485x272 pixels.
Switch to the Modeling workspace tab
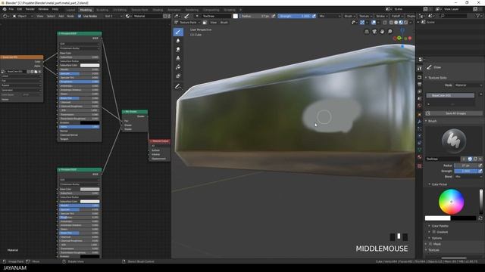(x=86, y=10)
